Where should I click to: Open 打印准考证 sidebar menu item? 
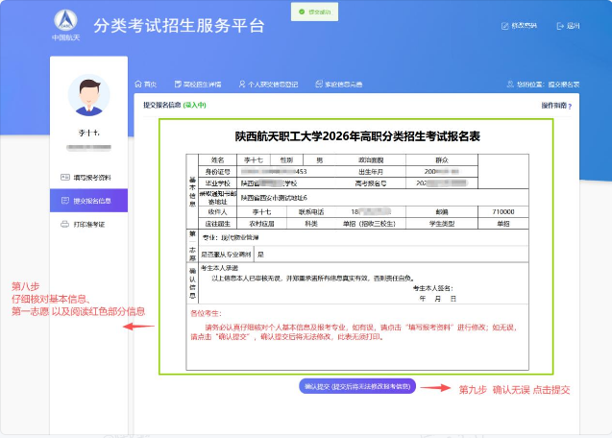pos(89,224)
